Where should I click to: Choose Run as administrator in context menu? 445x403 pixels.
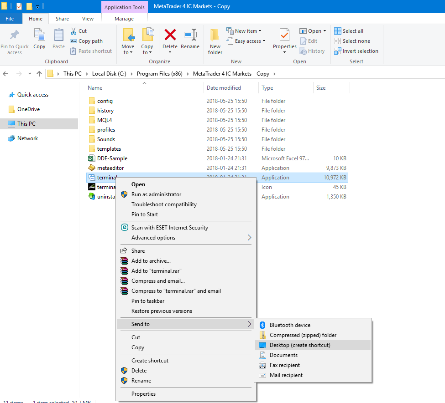pyautogui.click(x=156, y=194)
